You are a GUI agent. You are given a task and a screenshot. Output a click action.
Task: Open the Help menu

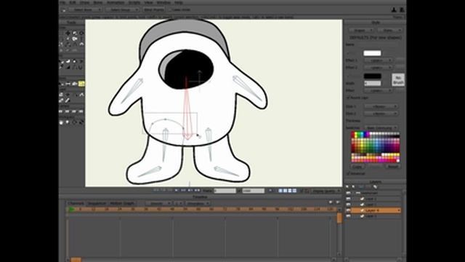point(179,2)
